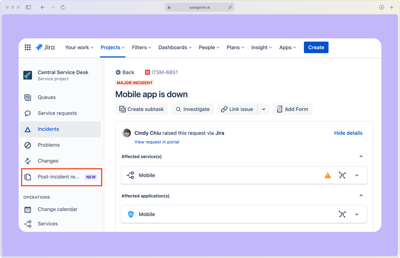400x258 pixels.
Task: Expand the Mobile affected service row chevron
Action: [x=357, y=175]
